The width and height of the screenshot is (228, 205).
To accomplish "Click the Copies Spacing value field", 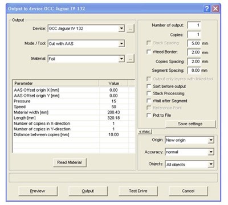I will pos(194,61).
